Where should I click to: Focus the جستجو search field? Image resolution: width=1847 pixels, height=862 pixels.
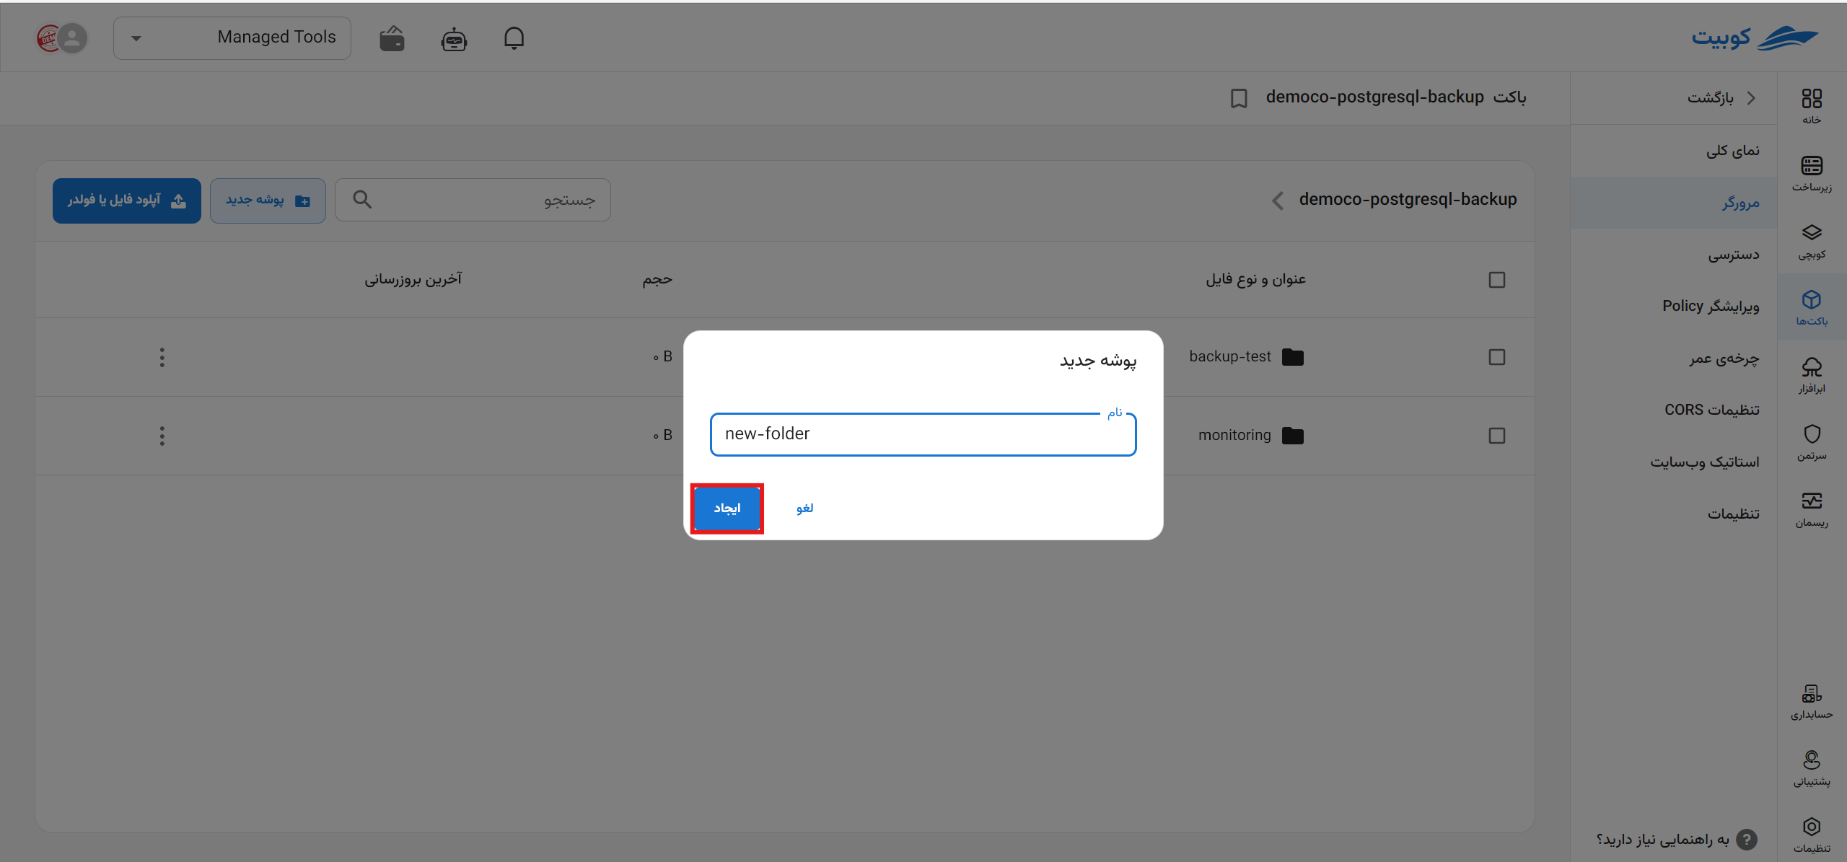pos(473,200)
